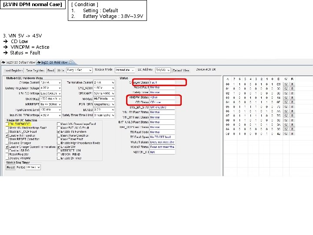Click the bq25120 Default View tab icon
Viewport: 313px width, 235px height.
(x=3, y=62)
